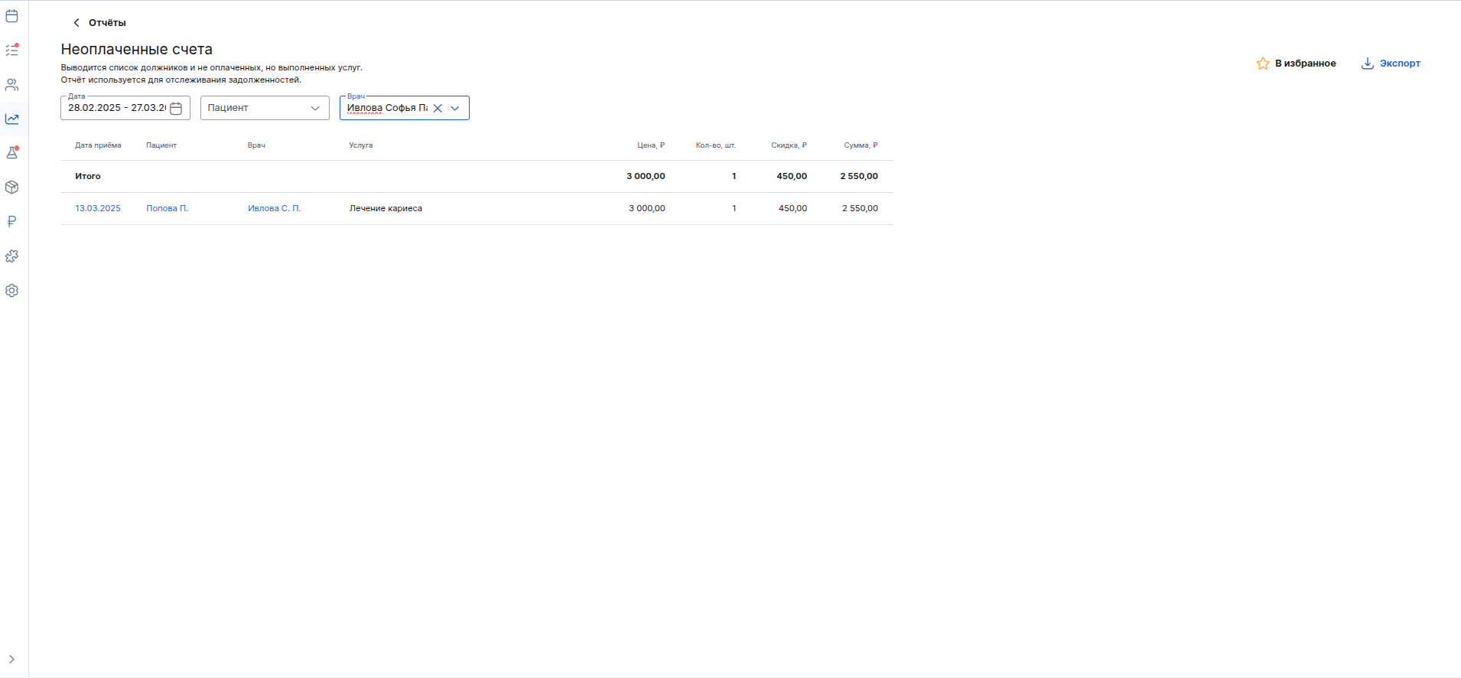Image resolution: width=1461 pixels, height=678 pixels.
Task: Click the Экспорт link
Action: 1400,64
